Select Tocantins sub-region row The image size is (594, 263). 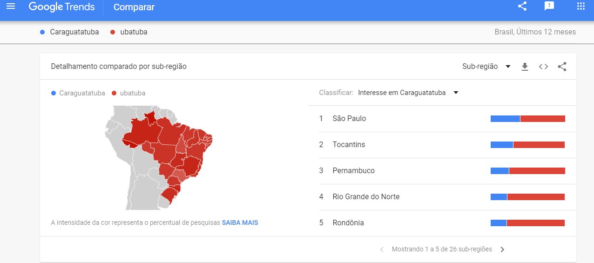(349, 145)
